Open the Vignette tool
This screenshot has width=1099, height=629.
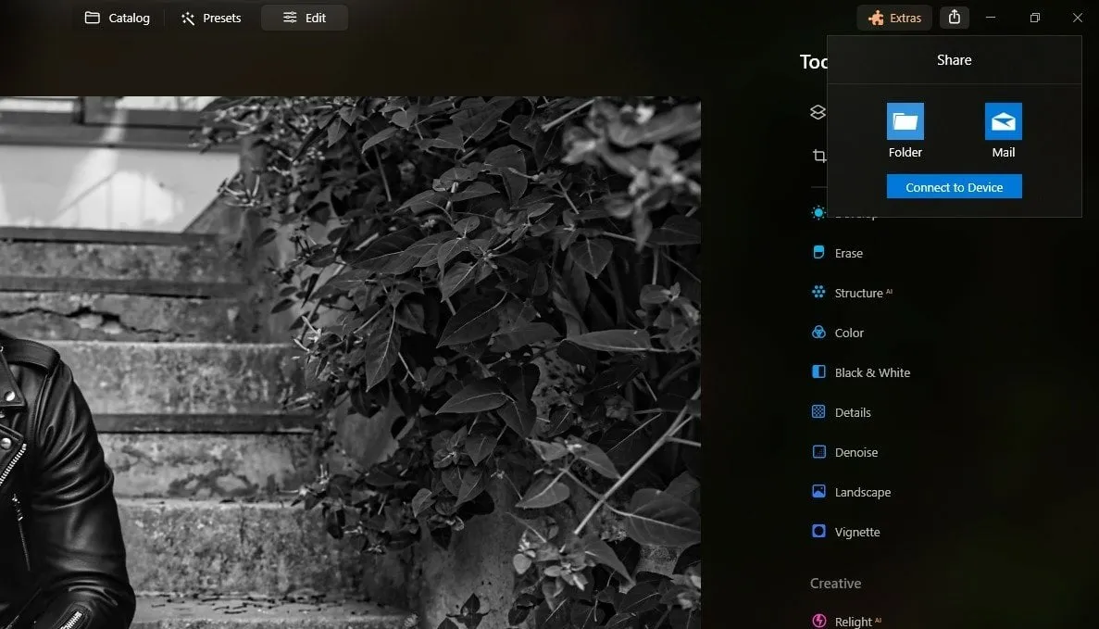856,532
